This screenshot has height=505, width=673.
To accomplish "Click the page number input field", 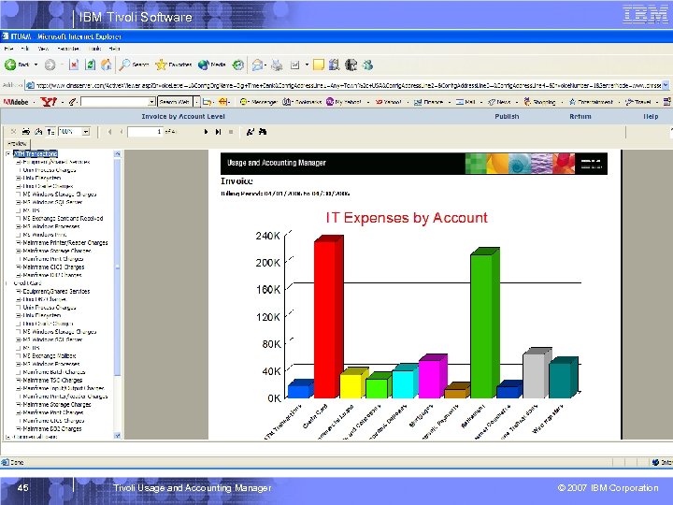I will coord(145,132).
